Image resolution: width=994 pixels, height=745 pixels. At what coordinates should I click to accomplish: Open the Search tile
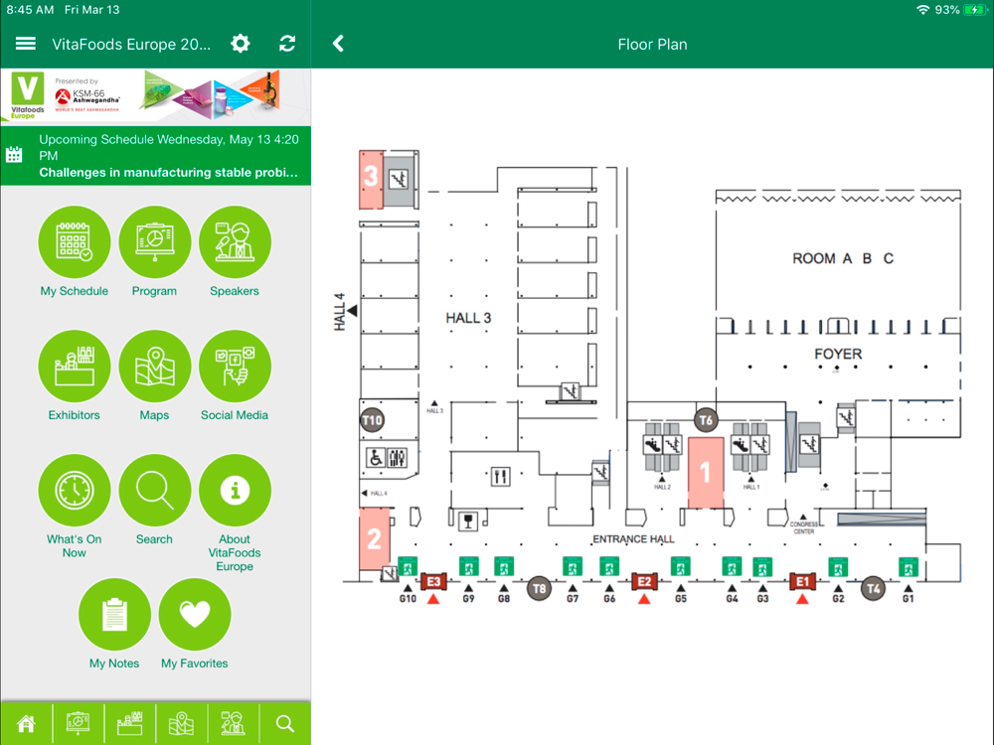click(x=155, y=501)
